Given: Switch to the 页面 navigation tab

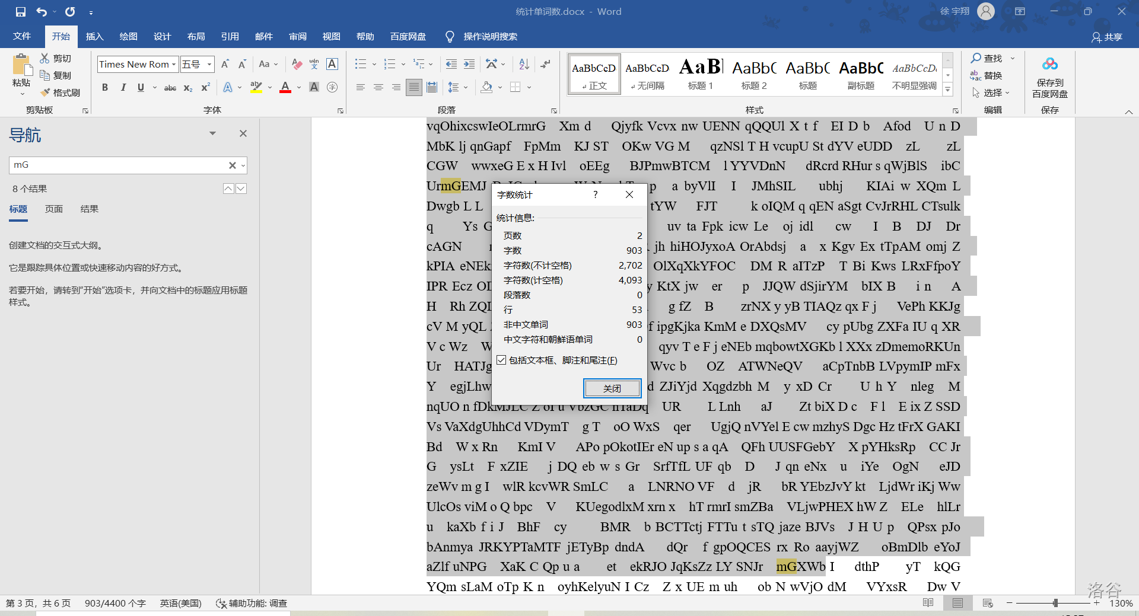Looking at the screenshot, I should pyautogui.click(x=54, y=209).
